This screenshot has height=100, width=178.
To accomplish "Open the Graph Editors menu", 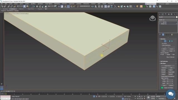I will tap(49, 4).
